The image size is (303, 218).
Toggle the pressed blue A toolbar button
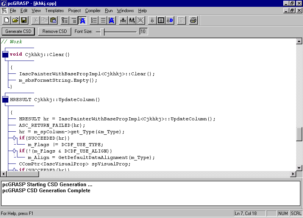tap(82, 20)
